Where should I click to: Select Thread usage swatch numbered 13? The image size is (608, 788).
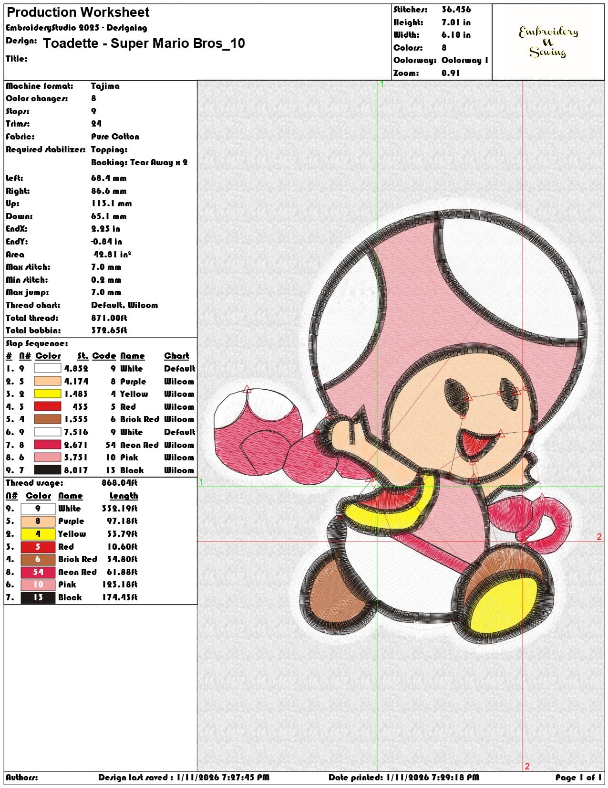click(38, 597)
